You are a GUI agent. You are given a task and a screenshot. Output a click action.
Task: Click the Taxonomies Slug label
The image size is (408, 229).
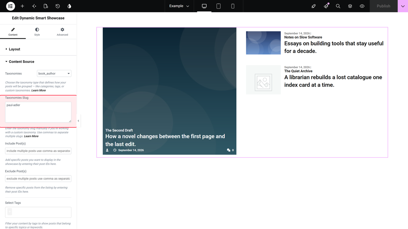coord(17,98)
